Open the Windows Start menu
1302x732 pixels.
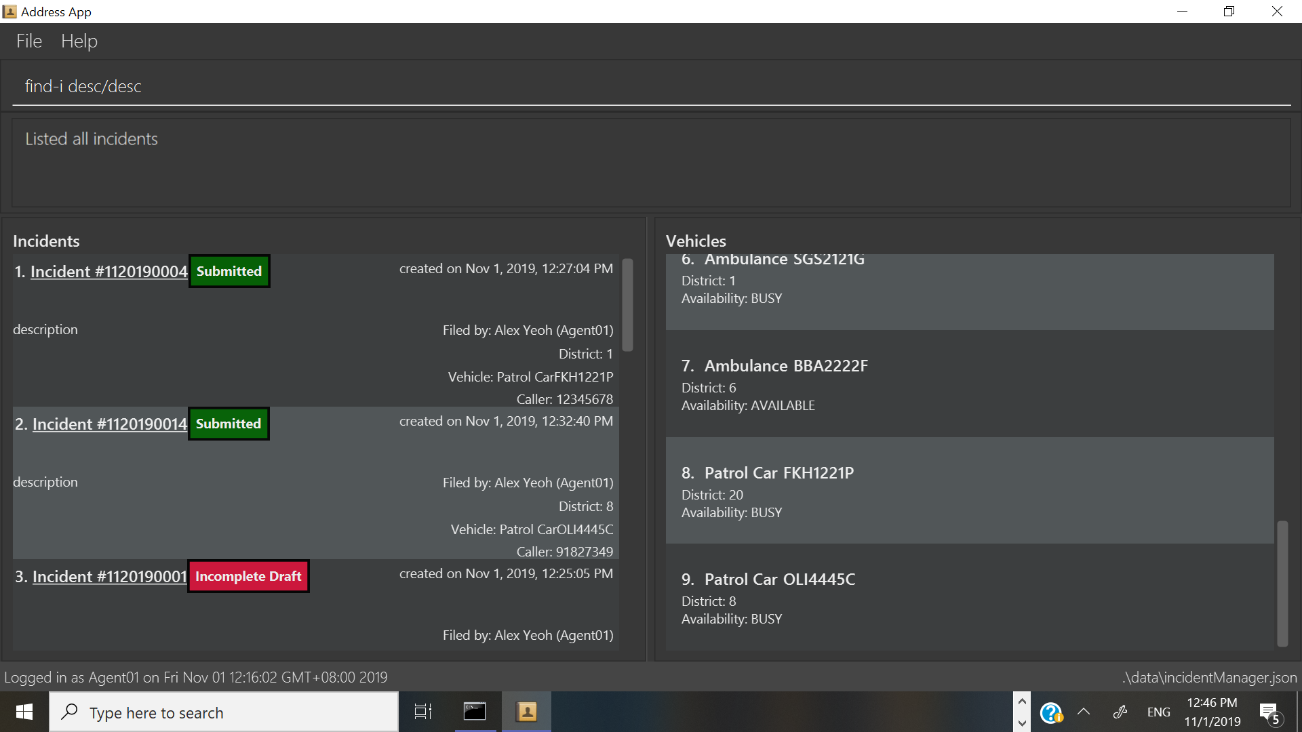coord(24,712)
